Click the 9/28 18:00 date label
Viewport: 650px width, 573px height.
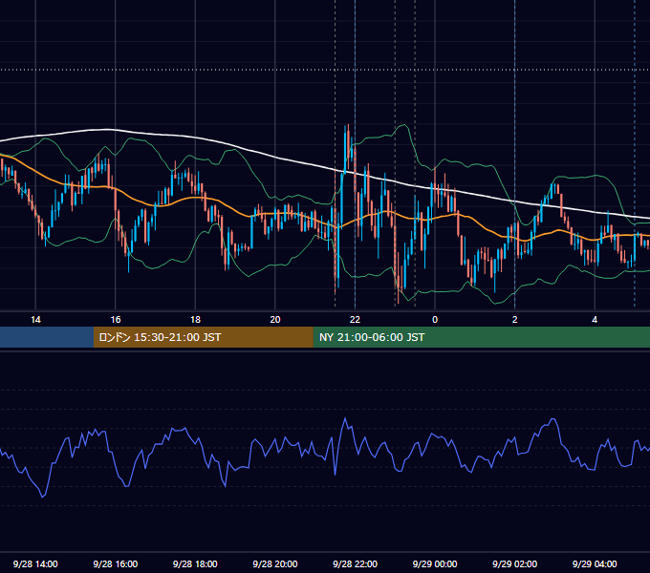(x=195, y=563)
